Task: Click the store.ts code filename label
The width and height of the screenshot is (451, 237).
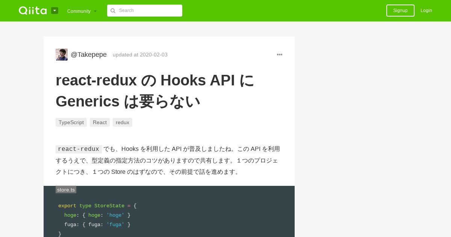Action: coord(66,190)
